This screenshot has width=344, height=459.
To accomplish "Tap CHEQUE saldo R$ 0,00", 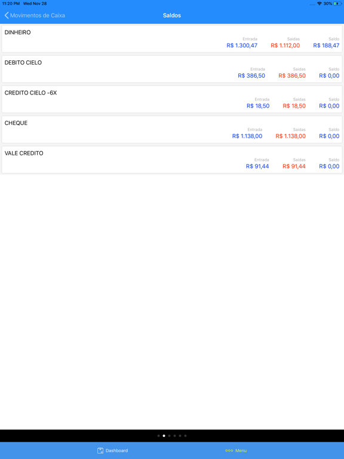I will (329, 136).
